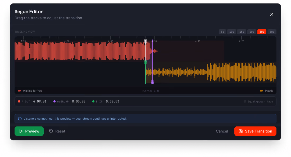This screenshot has height=157, width=291.
Task: Save the transition
Action: coord(255,131)
